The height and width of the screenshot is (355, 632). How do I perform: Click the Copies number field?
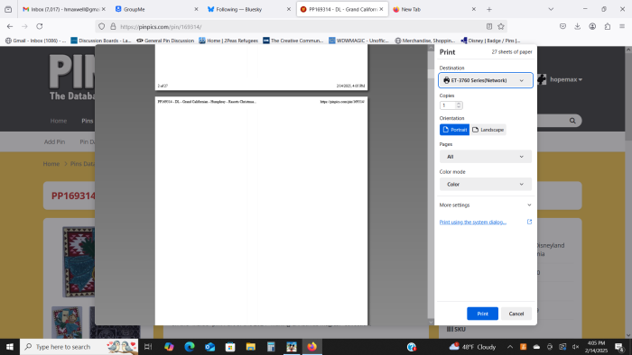tap(448, 105)
